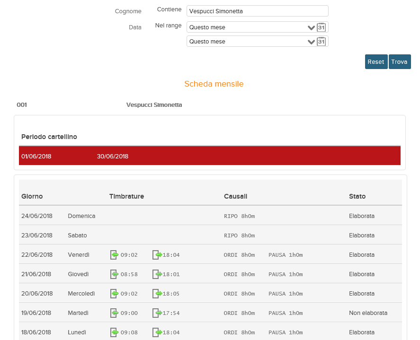
Task: Click entry stamp icon at 08:58 Giovedì
Action: 115,274
